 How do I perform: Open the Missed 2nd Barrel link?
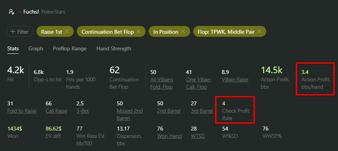[130, 115]
